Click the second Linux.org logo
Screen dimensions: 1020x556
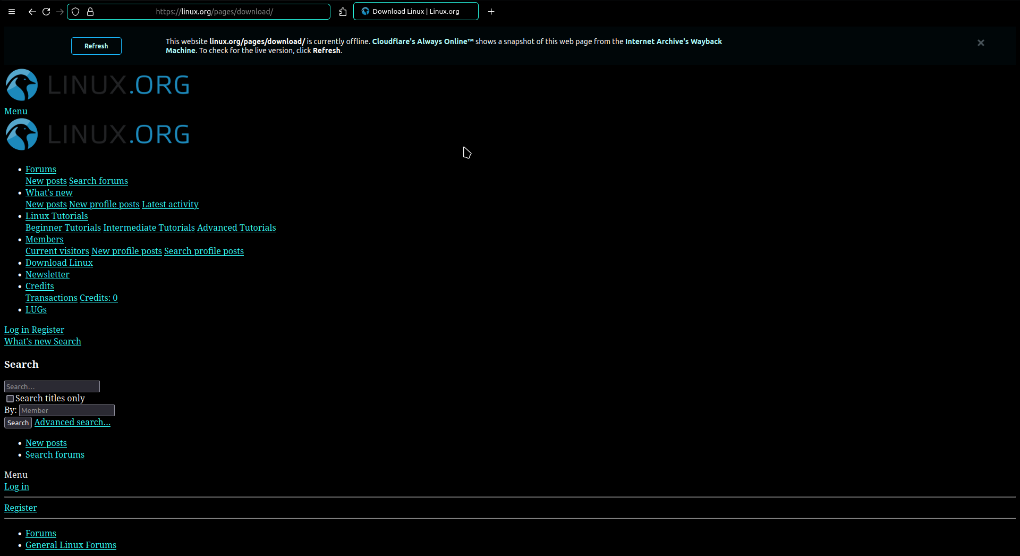(x=97, y=134)
